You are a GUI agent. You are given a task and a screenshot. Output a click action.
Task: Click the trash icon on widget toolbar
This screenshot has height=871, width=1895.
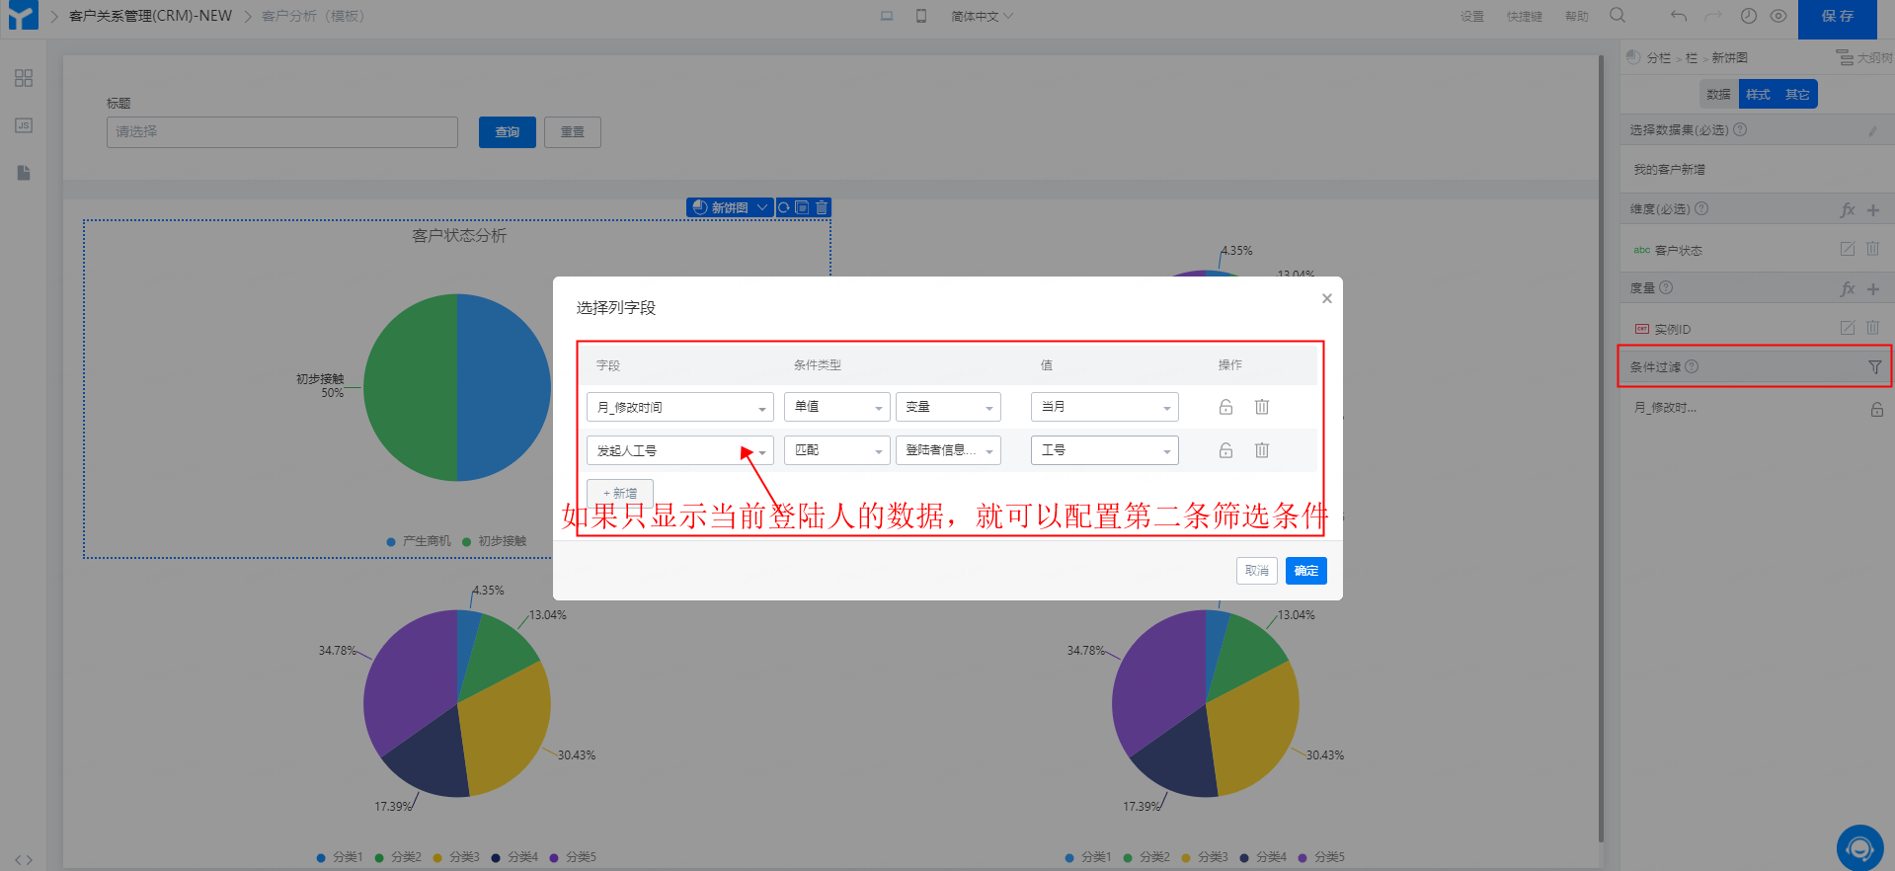(822, 207)
